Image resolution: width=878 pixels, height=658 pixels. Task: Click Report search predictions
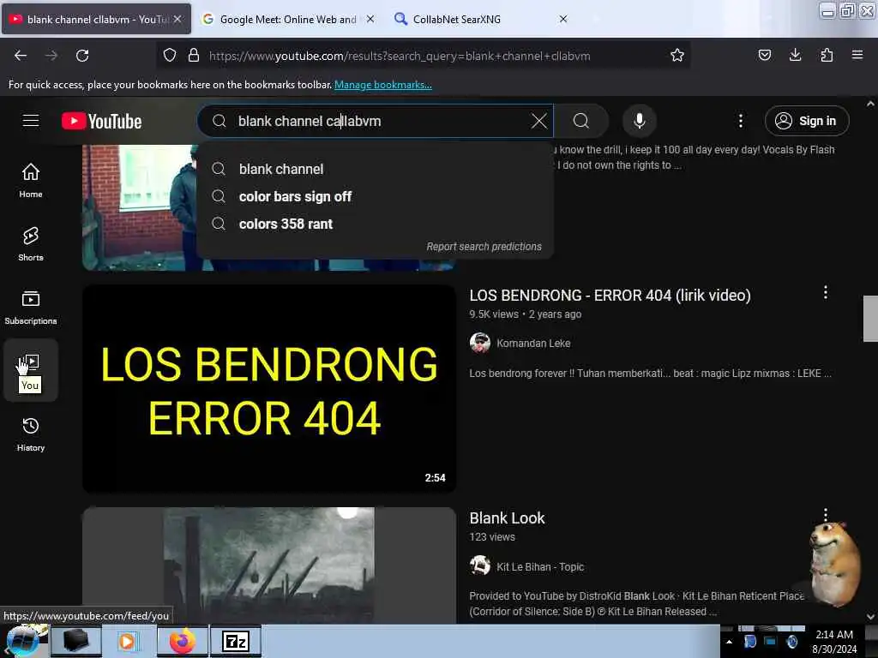(484, 246)
